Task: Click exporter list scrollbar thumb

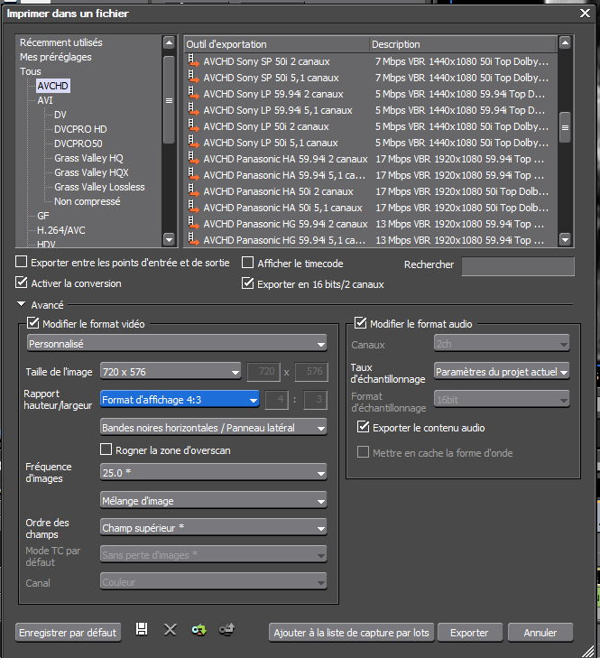Action: (565, 127)
